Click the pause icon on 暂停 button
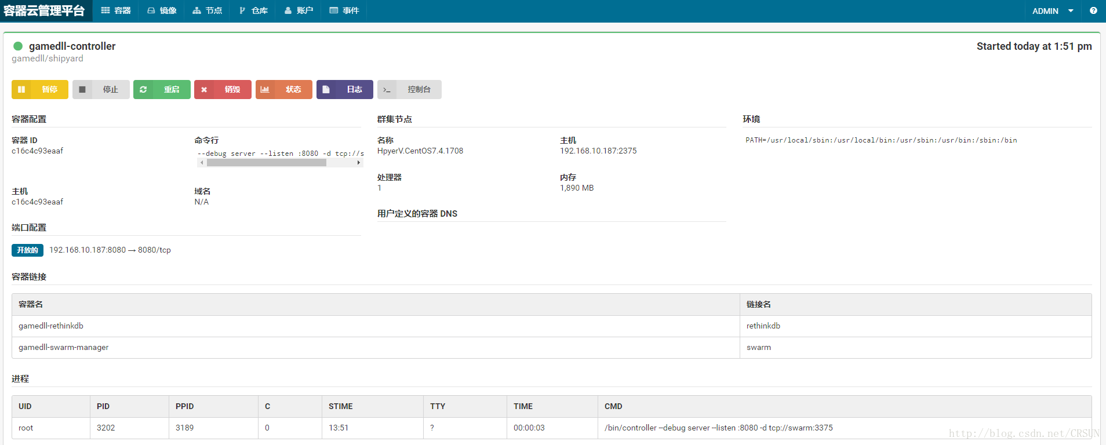Viewport: 1106px width, 445px height. click(x=21, y=89)
